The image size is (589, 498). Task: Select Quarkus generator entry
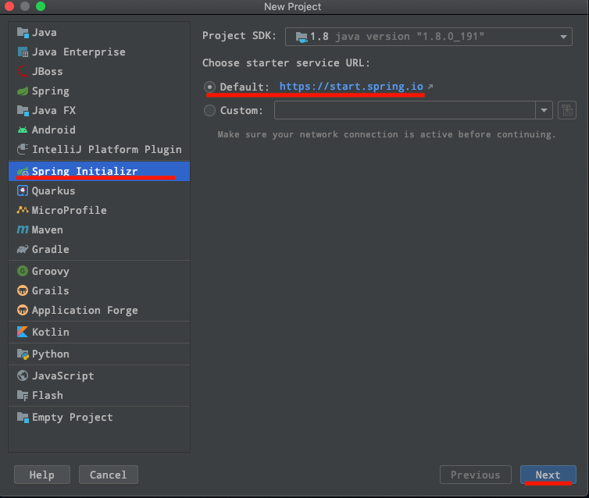(x=99, y=190)
